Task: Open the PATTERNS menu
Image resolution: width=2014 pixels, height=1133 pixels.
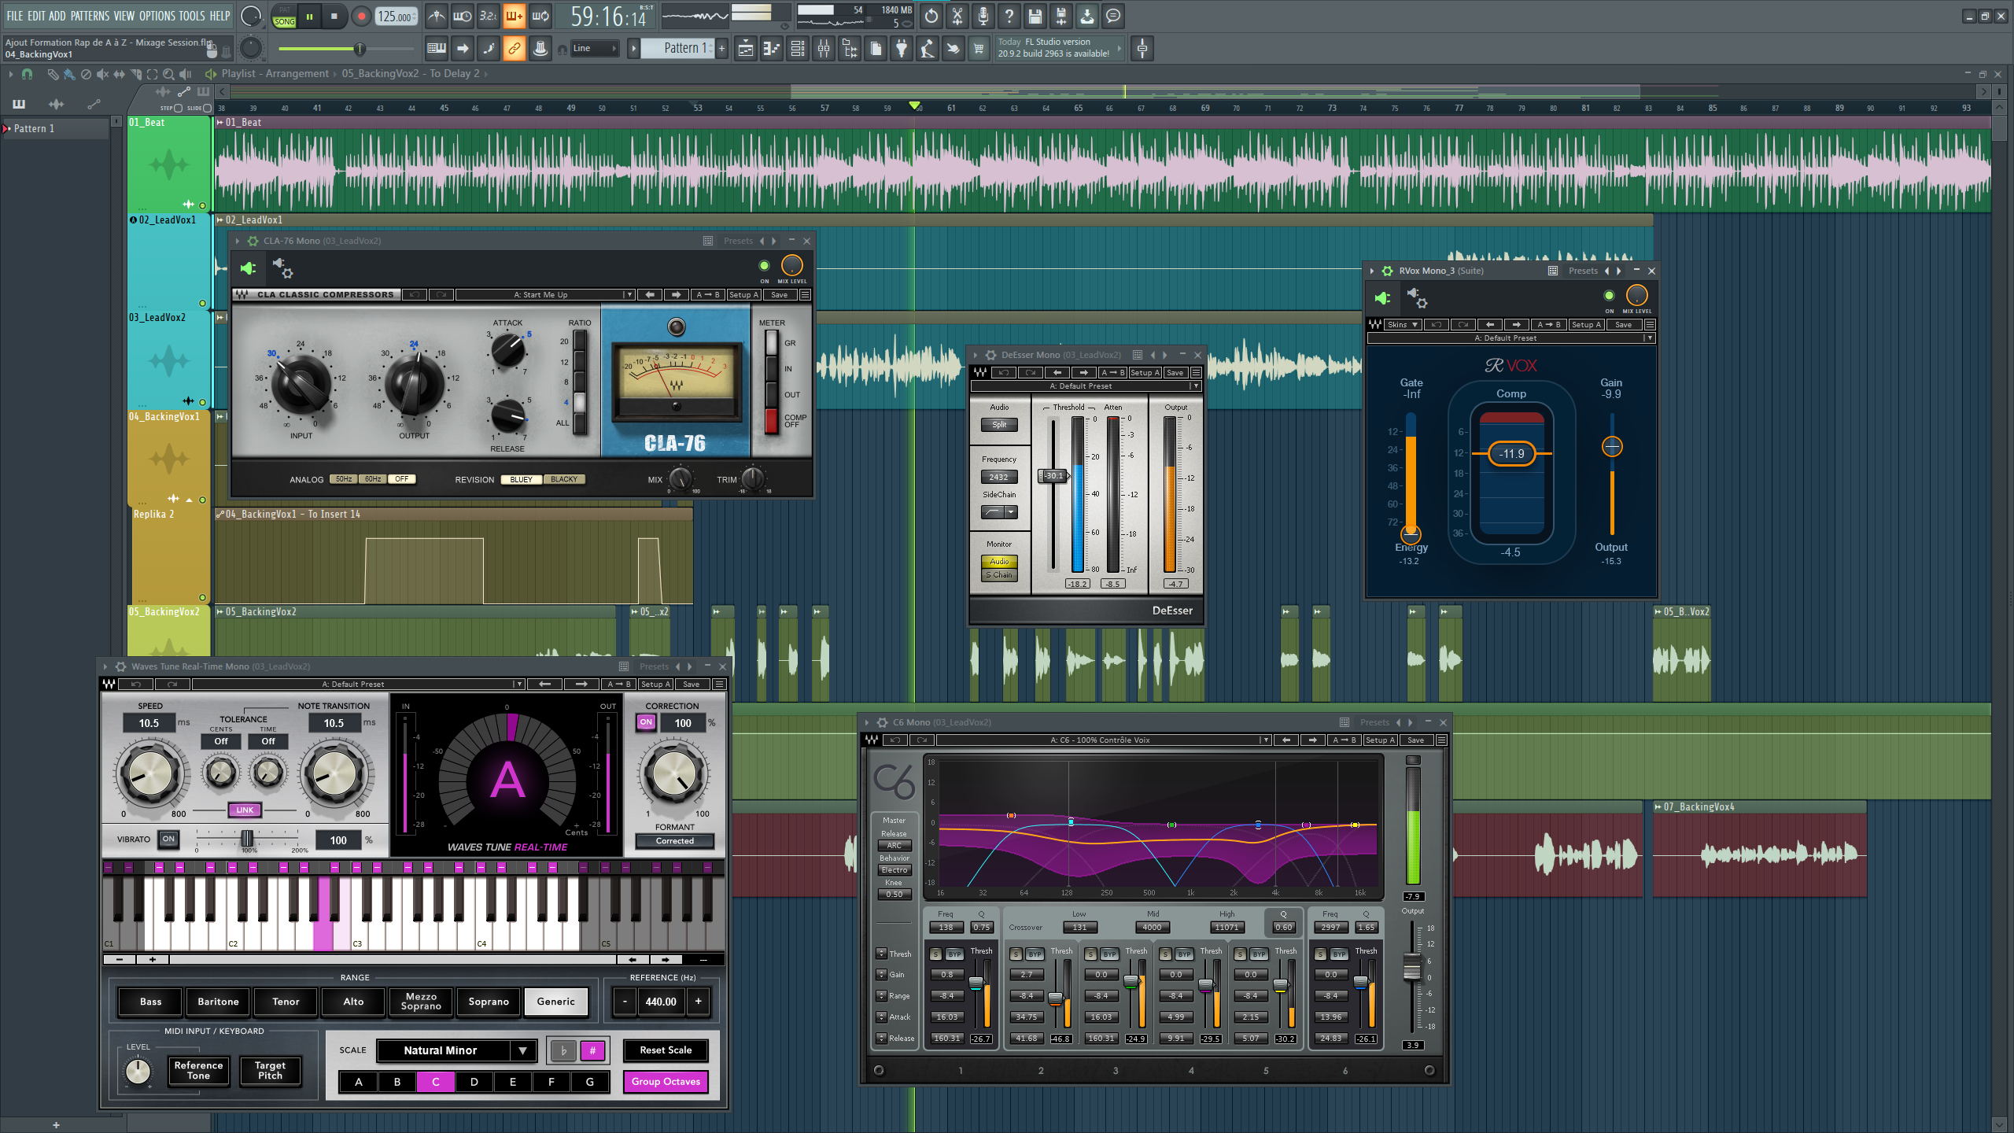Action: (90, 16)
